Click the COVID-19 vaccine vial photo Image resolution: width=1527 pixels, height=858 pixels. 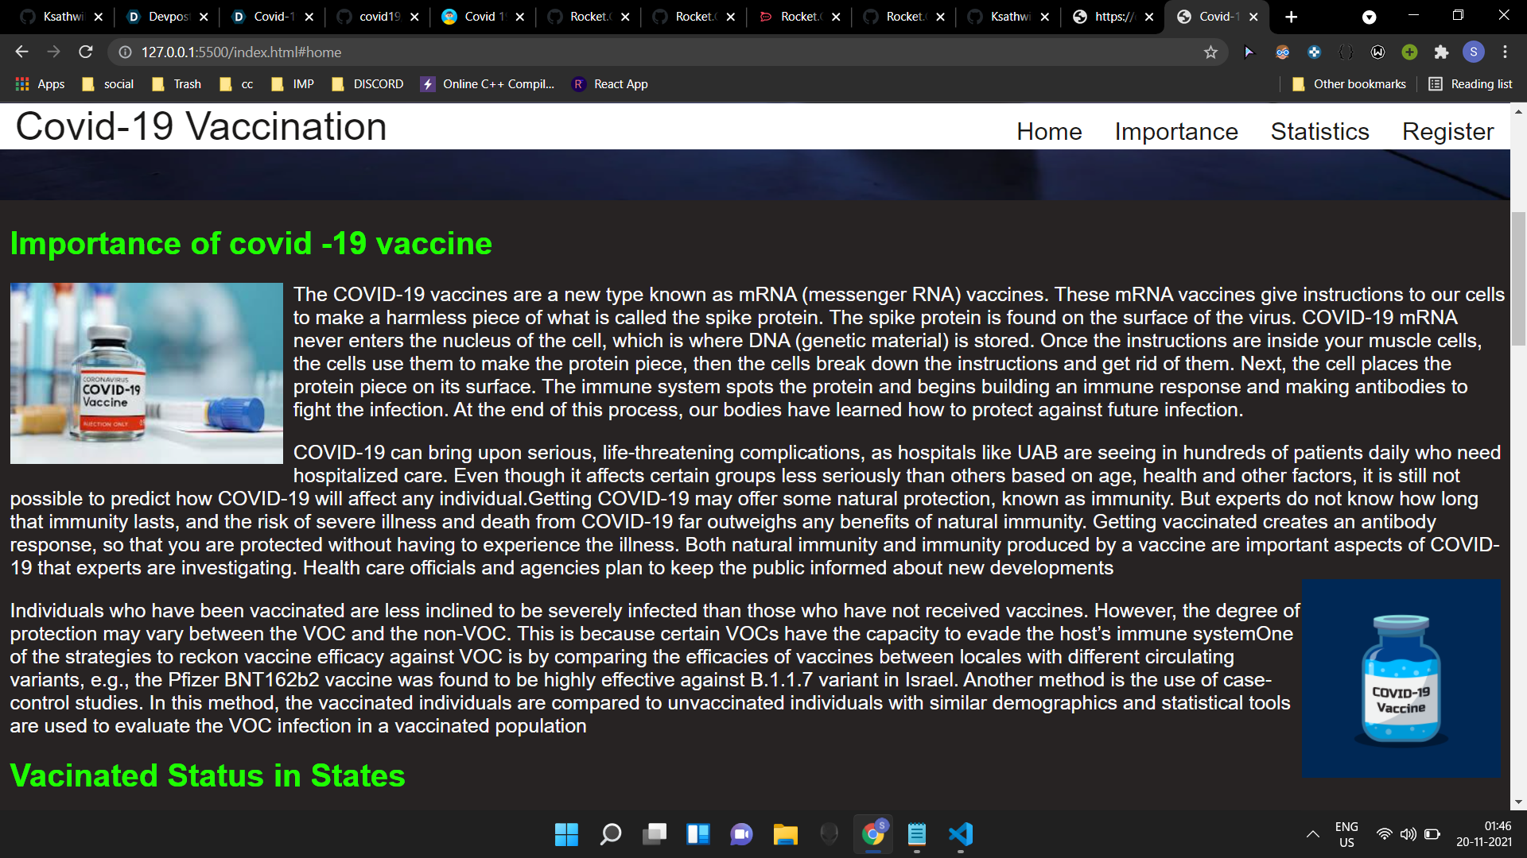(146, 373)
